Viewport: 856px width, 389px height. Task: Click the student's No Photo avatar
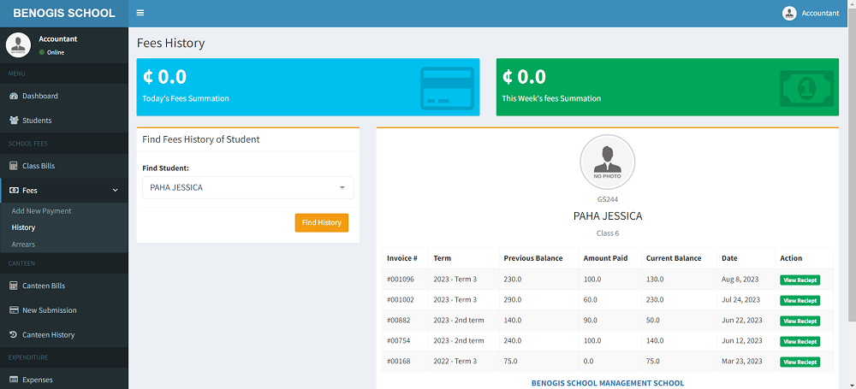607,162
